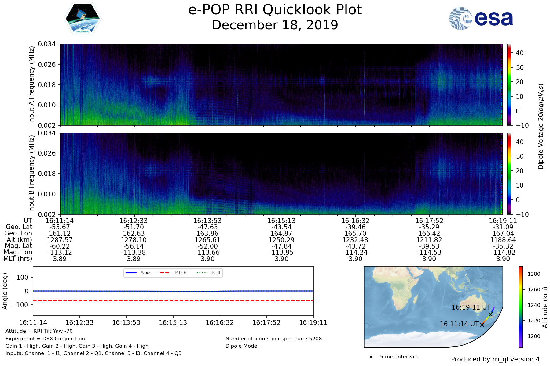Click the 16:13:53 UT label under spectrogram
Viewport: 550px width, 366px height.
[207, 221]
